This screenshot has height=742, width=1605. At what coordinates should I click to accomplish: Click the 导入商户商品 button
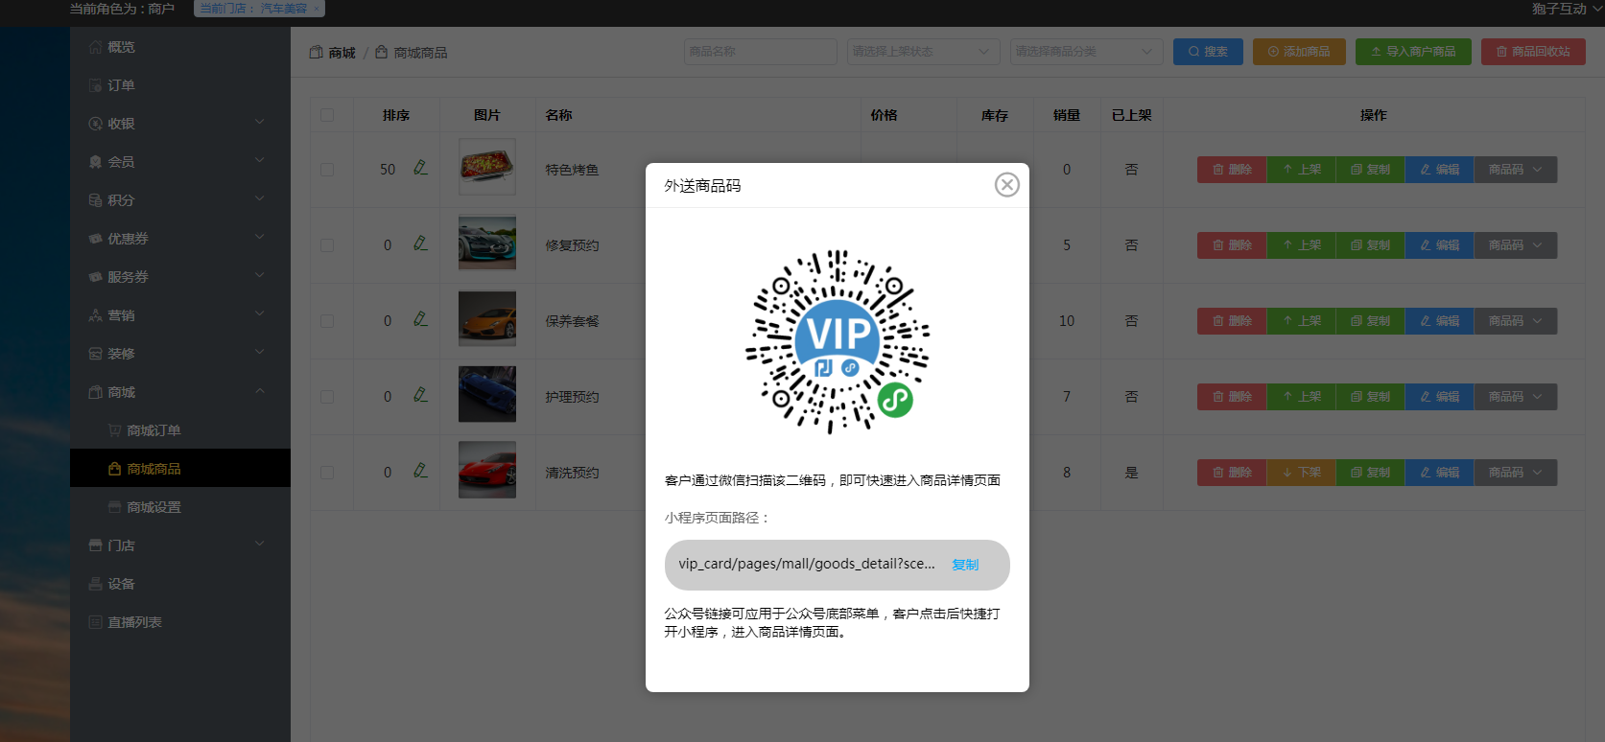tap(1413, 52)
